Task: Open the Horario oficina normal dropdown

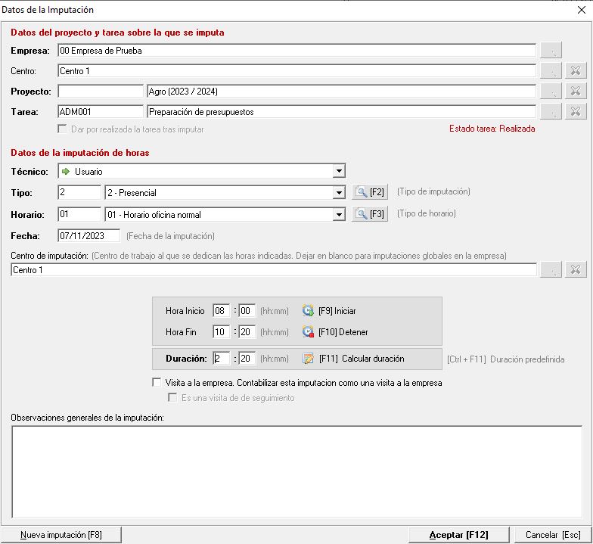Action: (340, 215)
